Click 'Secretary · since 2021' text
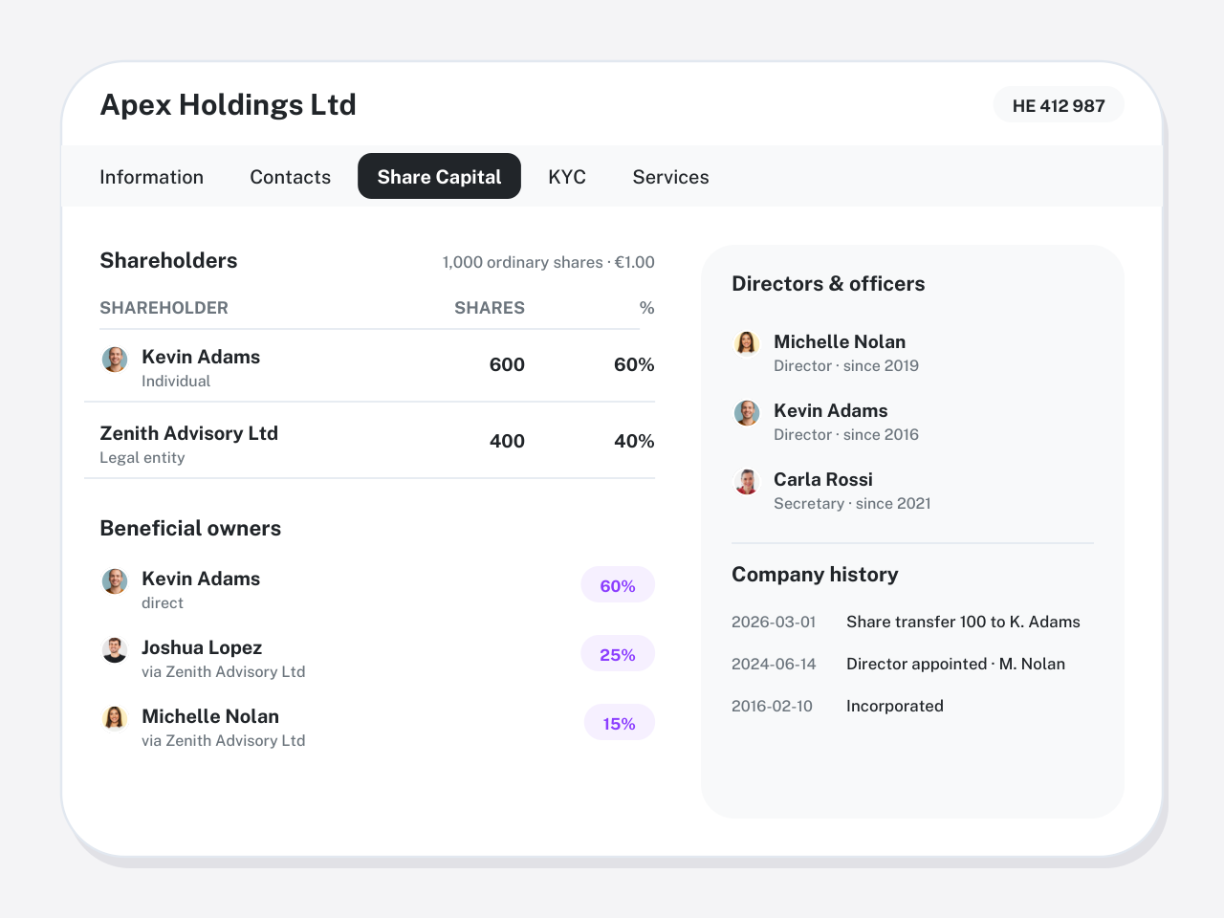 tap(852, 503)
